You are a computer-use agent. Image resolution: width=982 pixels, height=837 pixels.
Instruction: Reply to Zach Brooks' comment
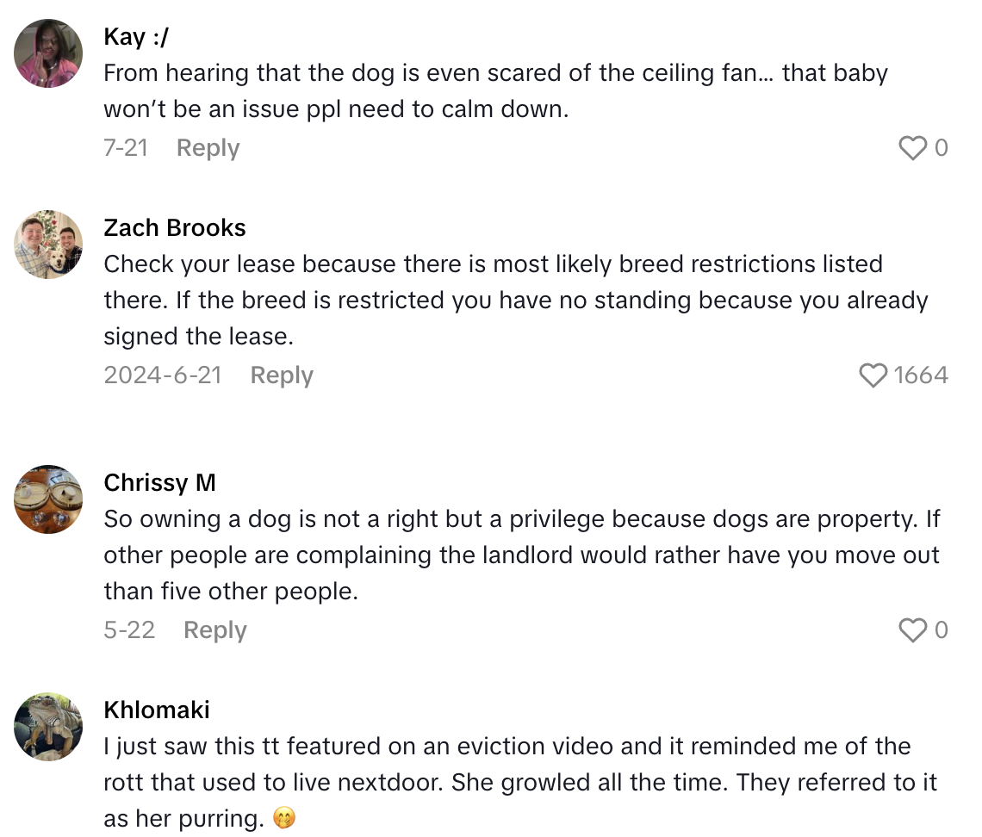[281, 375]
